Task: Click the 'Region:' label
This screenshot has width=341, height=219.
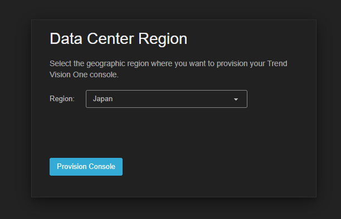Action: (x=62, y=99)
